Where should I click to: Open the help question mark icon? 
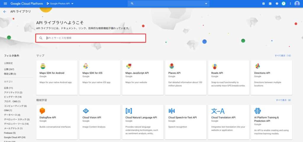pos(277,4)
